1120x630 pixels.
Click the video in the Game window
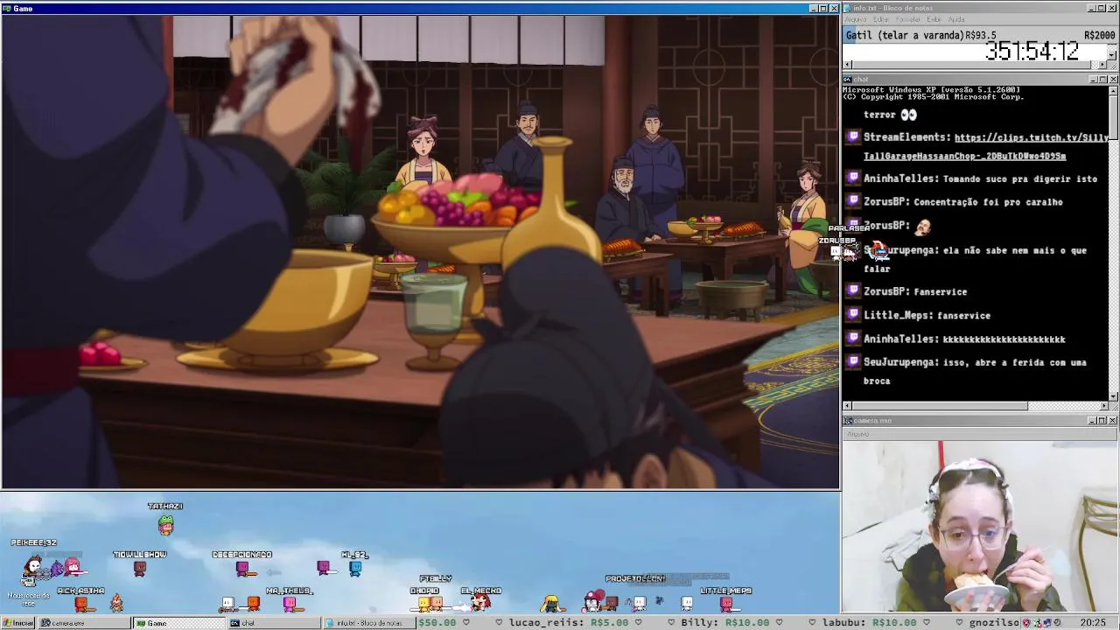pyautogui.click(x=420, y=252)
